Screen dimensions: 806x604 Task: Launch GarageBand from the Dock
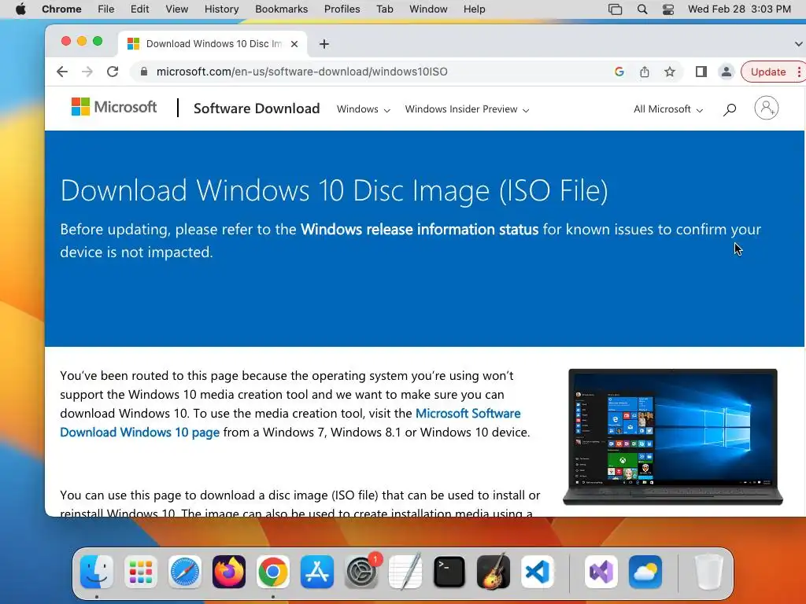click(x=494, y=572)
